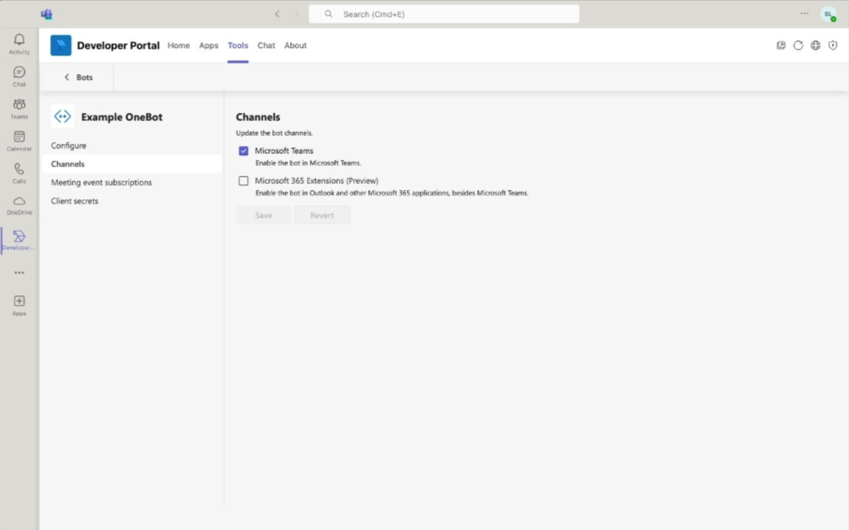Image resolution: width=849 pixels, height=530 pixels.
Task: Navigate forward using the title bar arrow
Action: [297, 14]
